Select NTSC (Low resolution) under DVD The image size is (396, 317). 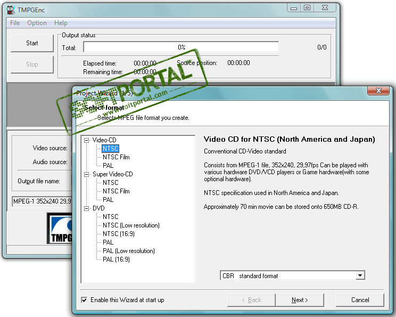point(131,225)
